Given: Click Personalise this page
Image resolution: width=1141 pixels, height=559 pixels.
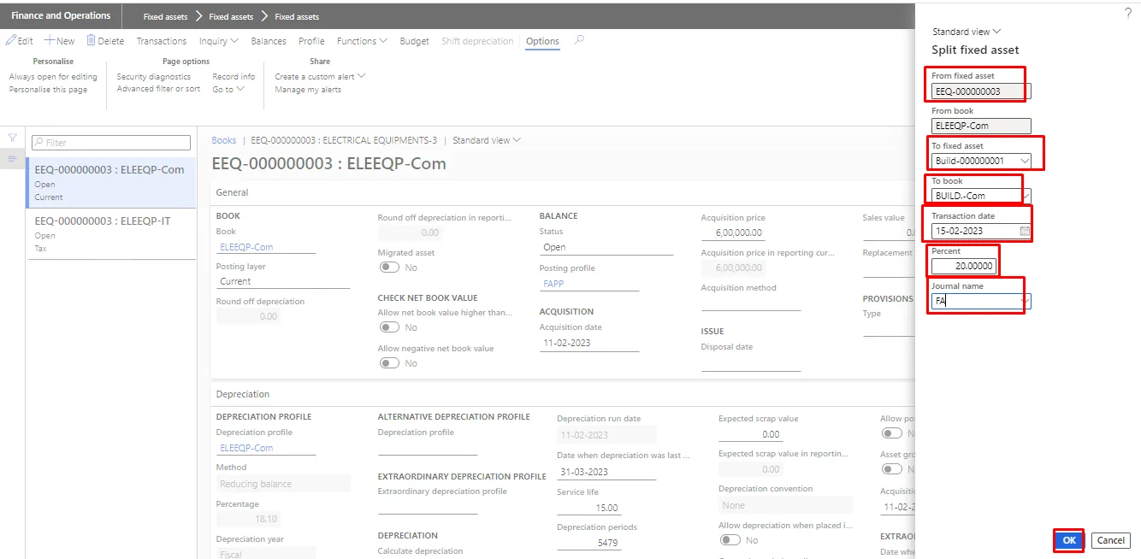Looking at the screenshot, I should 48,90.
